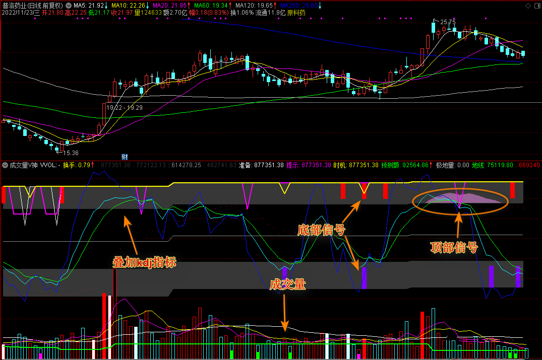The height and width of the screenshot is (360, 542).
Task: Click the 15.36 low price marker
Action: coord(71,153)
